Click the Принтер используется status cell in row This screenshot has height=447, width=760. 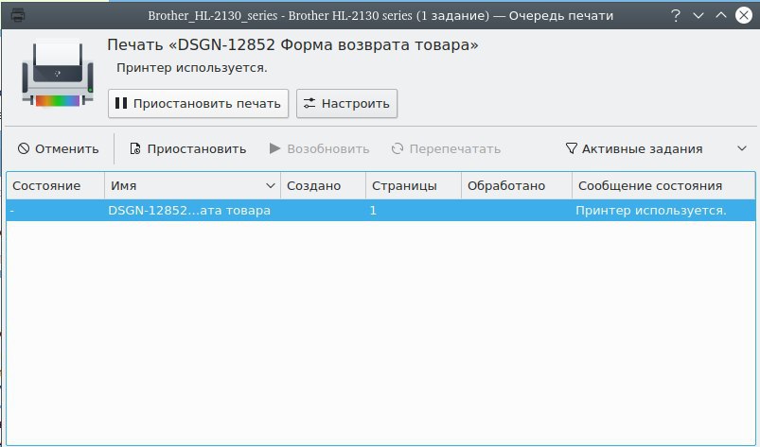click(x=663, y=211)
